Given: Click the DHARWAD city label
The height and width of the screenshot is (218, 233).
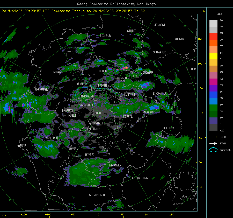Looking at the screenshot, I should [68, 111].
